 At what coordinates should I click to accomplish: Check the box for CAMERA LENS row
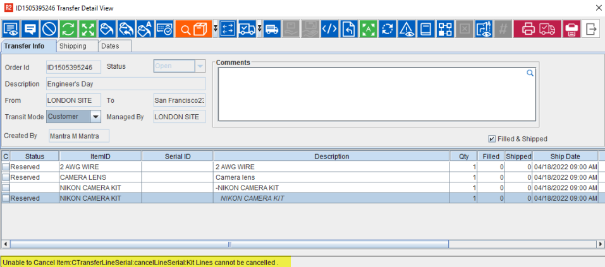click(x=6, y=177)
